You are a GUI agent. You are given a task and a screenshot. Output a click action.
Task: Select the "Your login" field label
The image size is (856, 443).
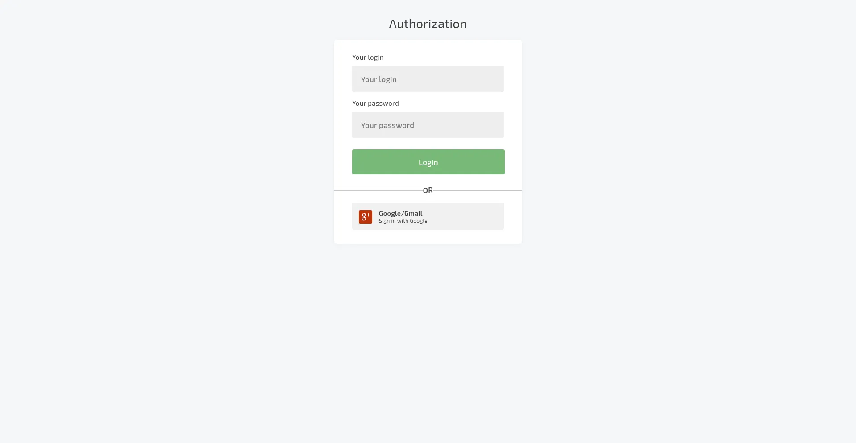[x=368, y=57]
